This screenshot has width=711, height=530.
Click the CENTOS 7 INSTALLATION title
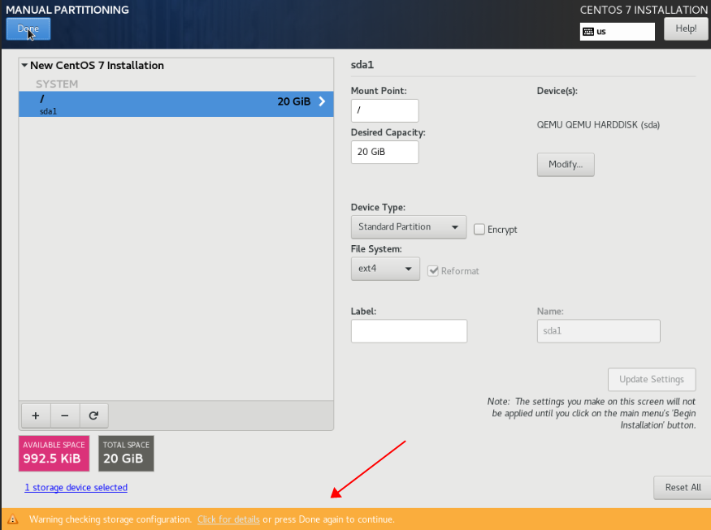(644, 10)
